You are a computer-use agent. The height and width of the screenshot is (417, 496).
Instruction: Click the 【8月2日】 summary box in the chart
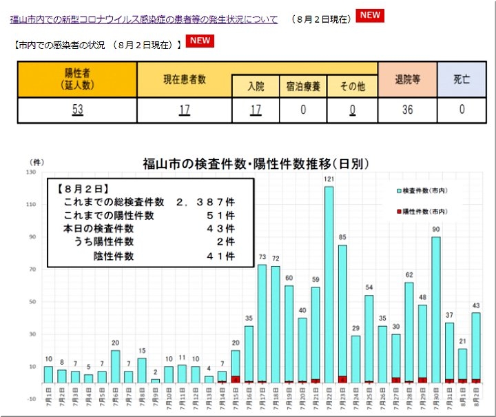pos(150,223)
